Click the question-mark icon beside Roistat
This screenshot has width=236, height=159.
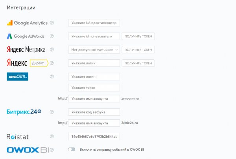52,137
